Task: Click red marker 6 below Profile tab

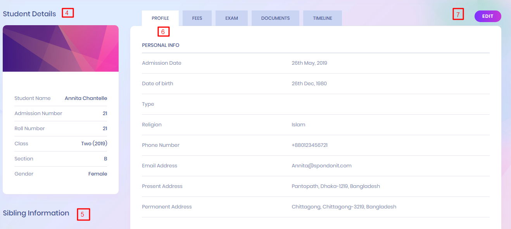Action: click(164, 31)
